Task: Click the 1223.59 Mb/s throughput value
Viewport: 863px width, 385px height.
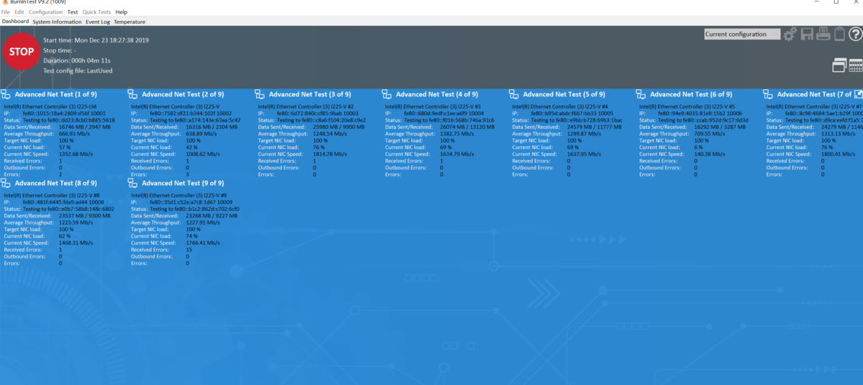Action: point(77,222)
